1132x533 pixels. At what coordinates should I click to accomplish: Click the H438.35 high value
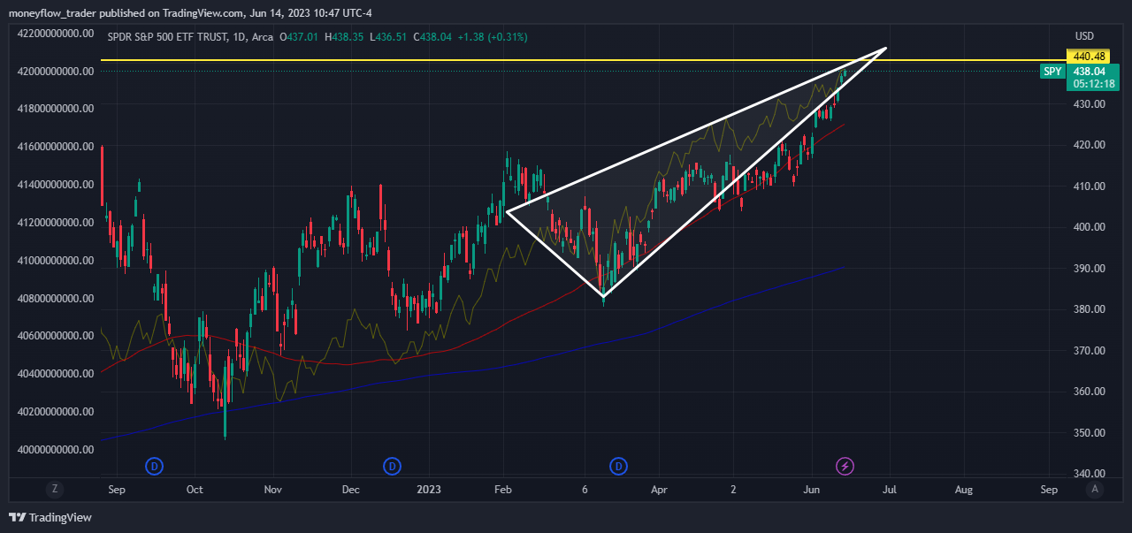tap(344, 38)
